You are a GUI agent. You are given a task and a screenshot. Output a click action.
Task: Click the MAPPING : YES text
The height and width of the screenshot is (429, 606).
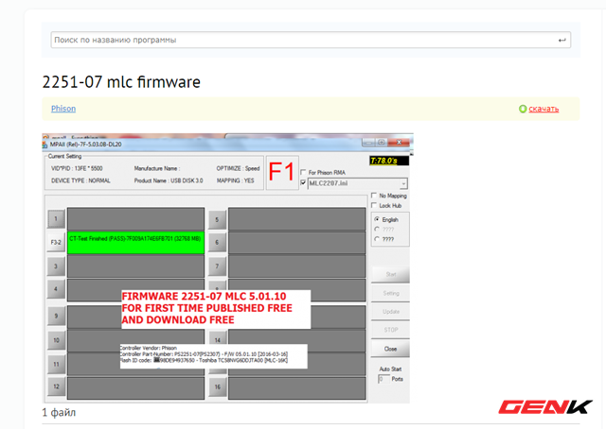pyautogui.click(x=236, y=180)
